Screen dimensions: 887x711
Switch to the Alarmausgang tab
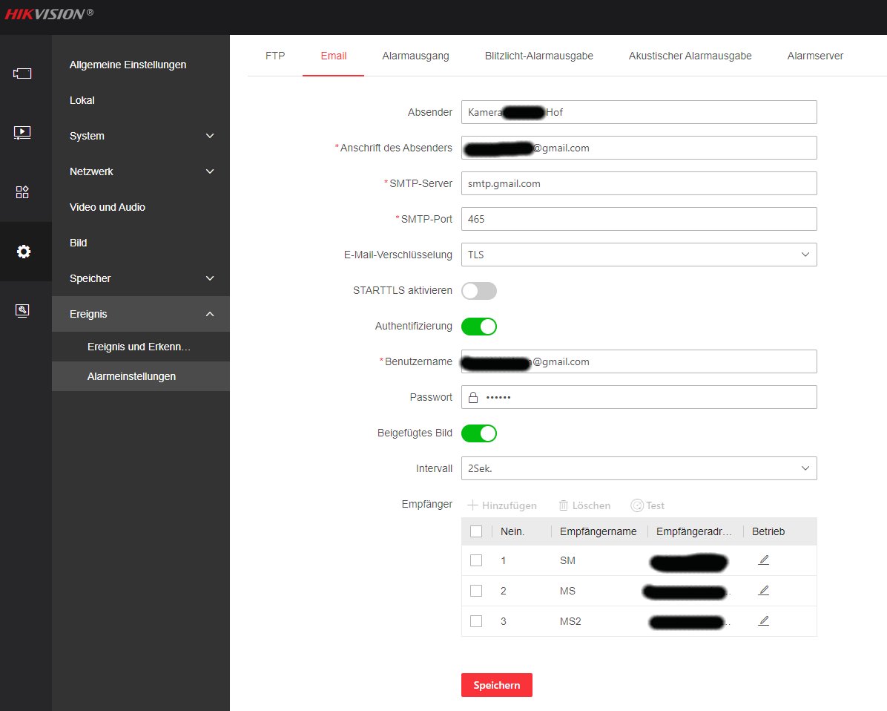[415, 56]
